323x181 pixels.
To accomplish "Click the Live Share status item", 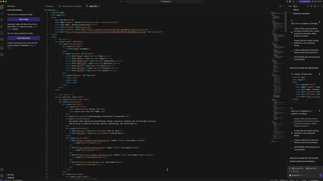I will pos(17,180).
